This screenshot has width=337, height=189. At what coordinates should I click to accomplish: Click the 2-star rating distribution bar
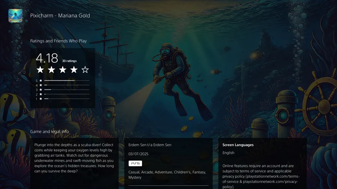67,94
